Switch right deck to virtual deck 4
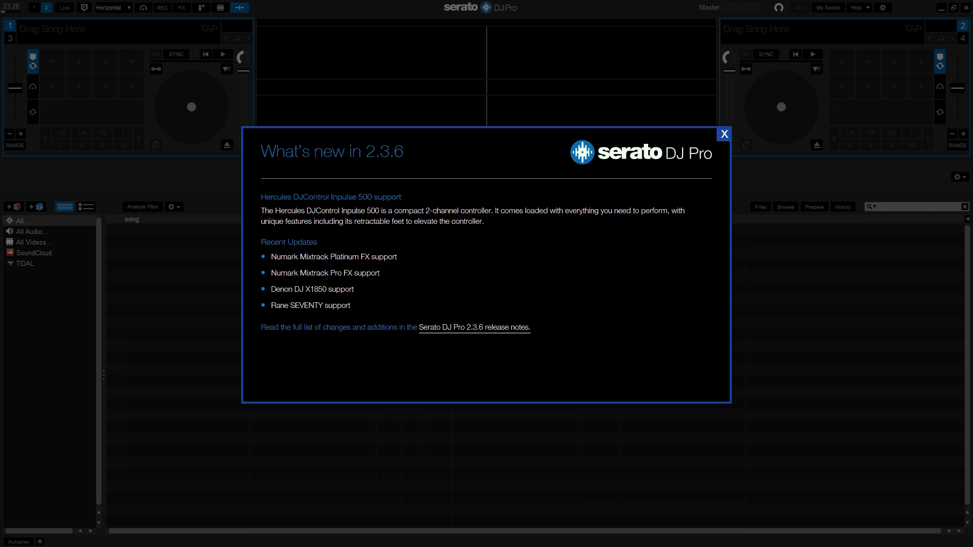 click(x=963, y=38)
